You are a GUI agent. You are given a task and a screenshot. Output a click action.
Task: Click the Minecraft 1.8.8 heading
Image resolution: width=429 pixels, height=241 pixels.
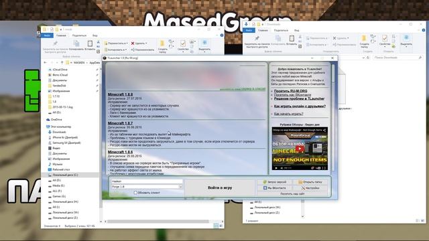coord(120,94)
